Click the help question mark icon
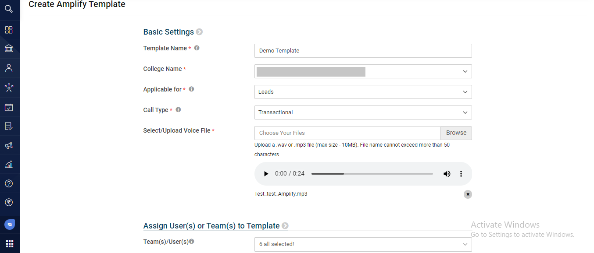 [x=9, y=183]
